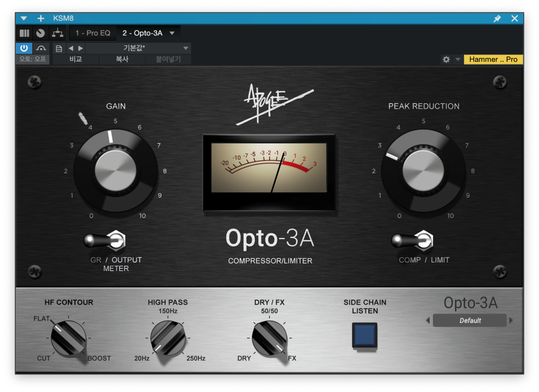Switch to the 1 - Pro EQ tab
The height and width of the screenshot is (392, 539).
pos(93,33)
